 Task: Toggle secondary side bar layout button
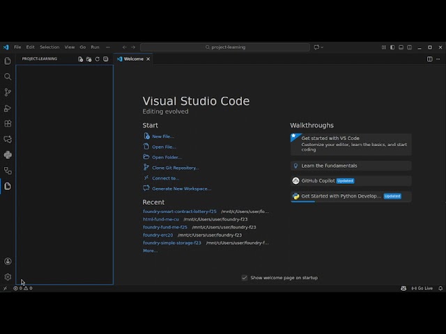point(409,47)
